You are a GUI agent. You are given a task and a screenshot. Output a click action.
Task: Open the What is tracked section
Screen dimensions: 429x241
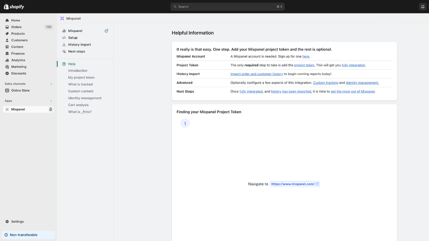click(80, 84)
